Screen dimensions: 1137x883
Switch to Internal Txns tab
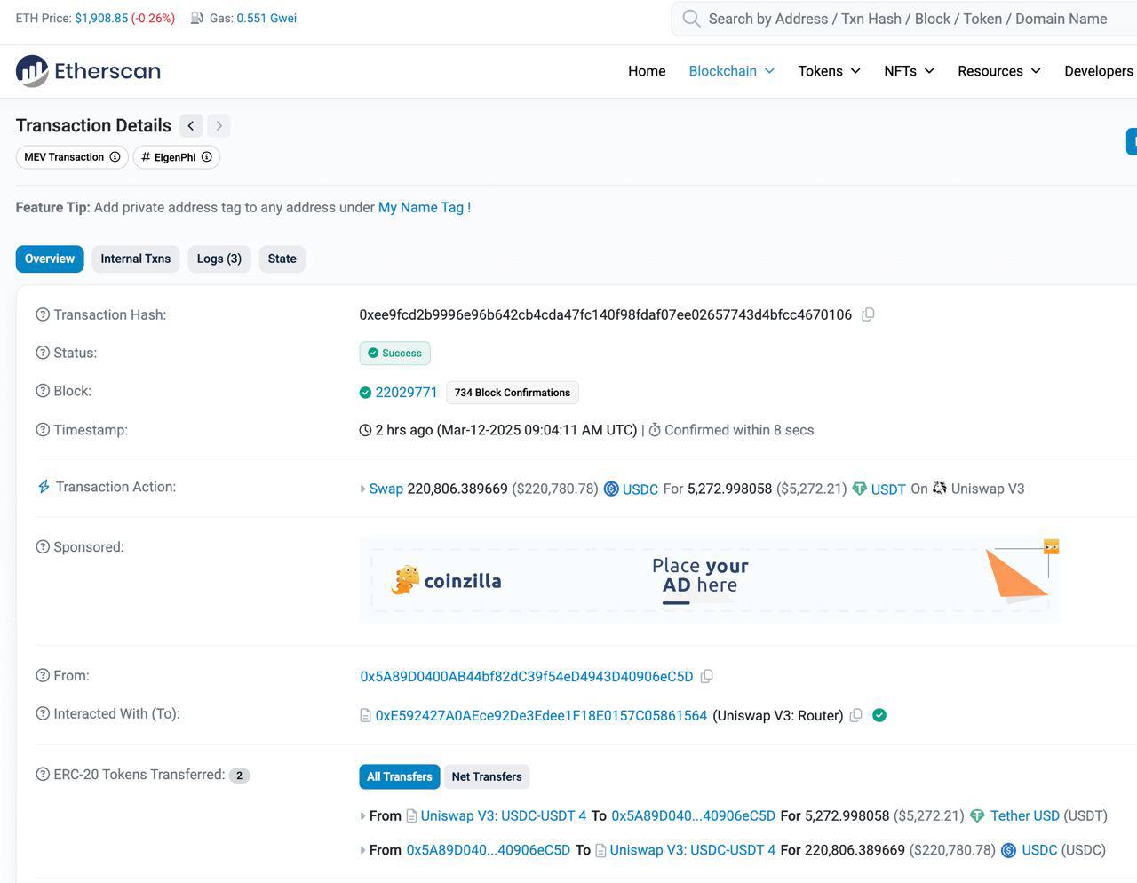[x=136, y=259]
